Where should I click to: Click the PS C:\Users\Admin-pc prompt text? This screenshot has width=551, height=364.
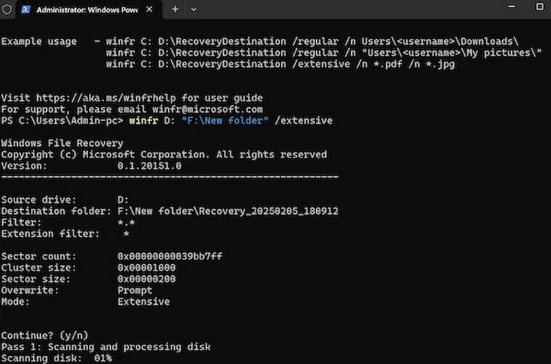(62, 120)
